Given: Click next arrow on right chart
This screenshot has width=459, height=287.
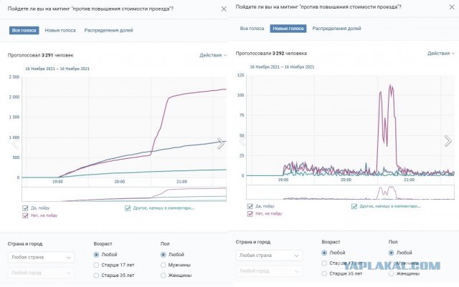Looking at the screenshot, I should click(448, 141).
